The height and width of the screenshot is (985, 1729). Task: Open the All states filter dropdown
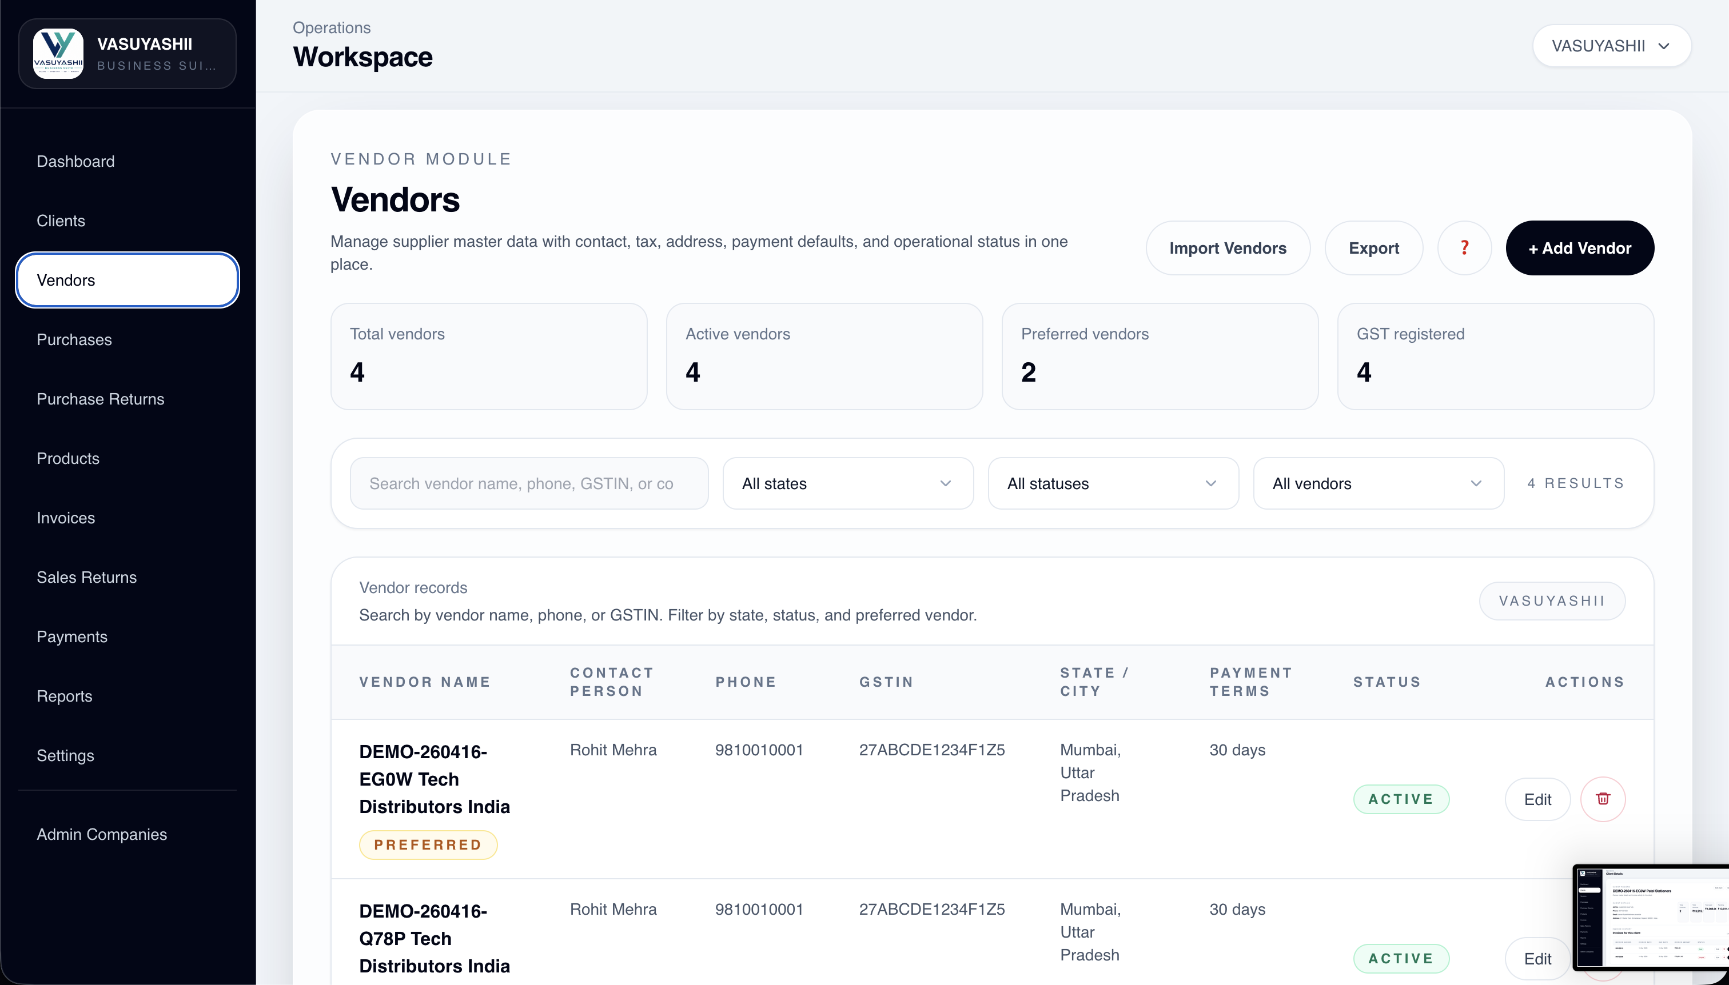[x=847, y=484]
